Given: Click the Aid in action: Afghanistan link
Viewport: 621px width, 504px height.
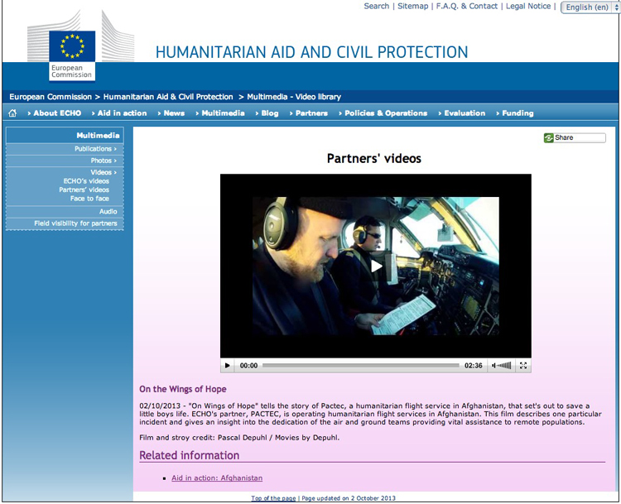Looking at the screenshot, I should (x=217, y=478).
